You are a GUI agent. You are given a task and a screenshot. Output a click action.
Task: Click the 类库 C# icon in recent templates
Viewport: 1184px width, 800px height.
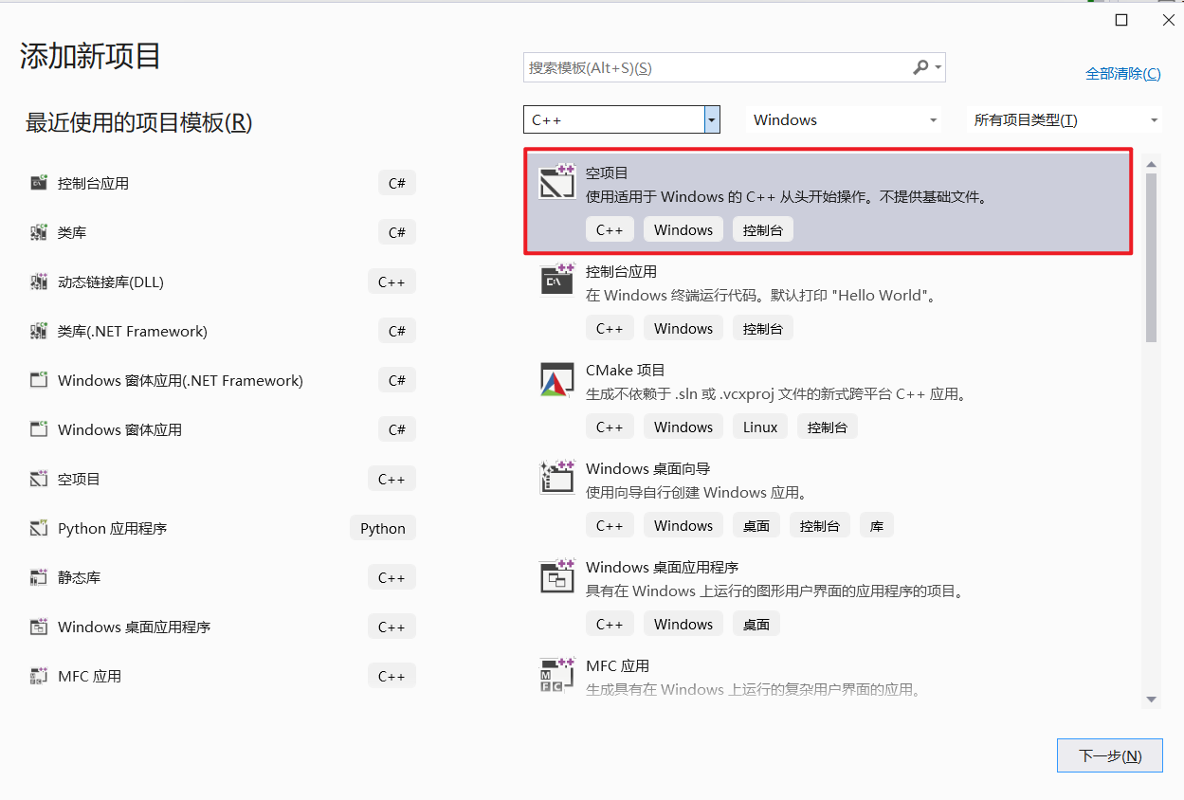pyautogui.click(x=39, y=232)
